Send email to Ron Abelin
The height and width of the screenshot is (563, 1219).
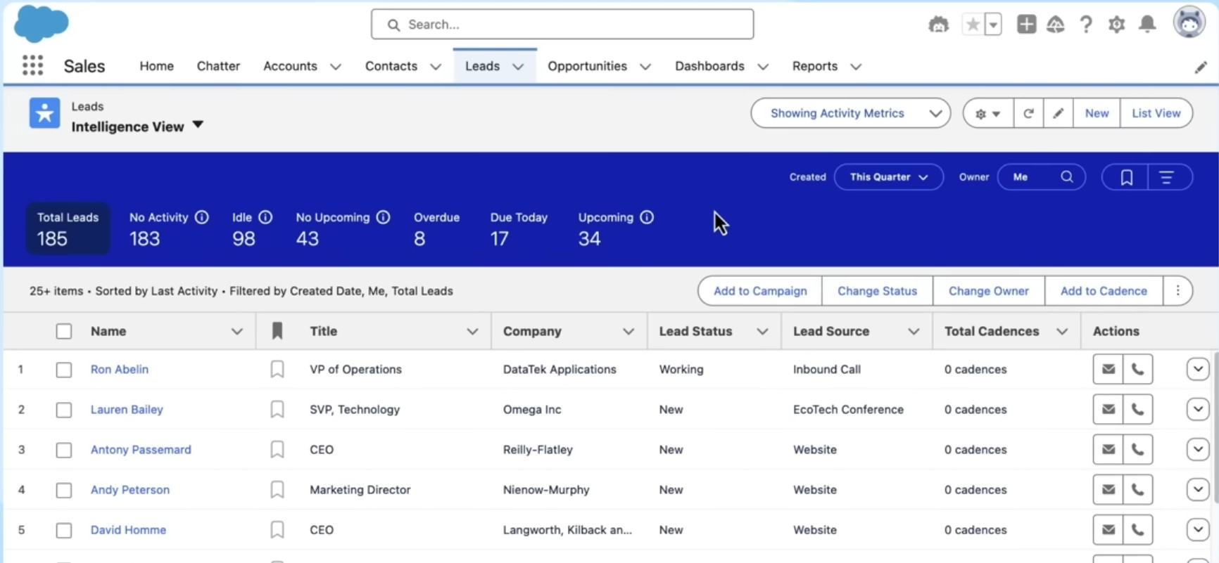pos(1108,369)
